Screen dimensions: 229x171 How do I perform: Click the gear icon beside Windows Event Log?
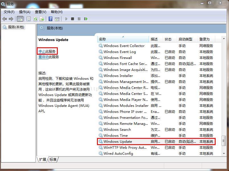[x=101, y=52]
